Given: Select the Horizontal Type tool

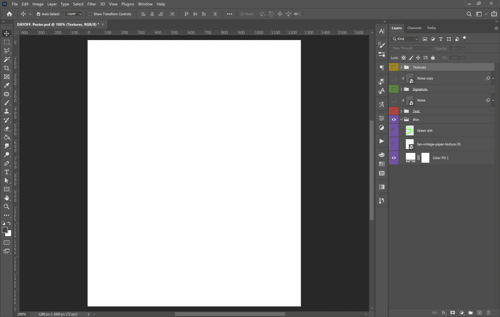Looking at the screenshot, I should click(x=7, y=172).
